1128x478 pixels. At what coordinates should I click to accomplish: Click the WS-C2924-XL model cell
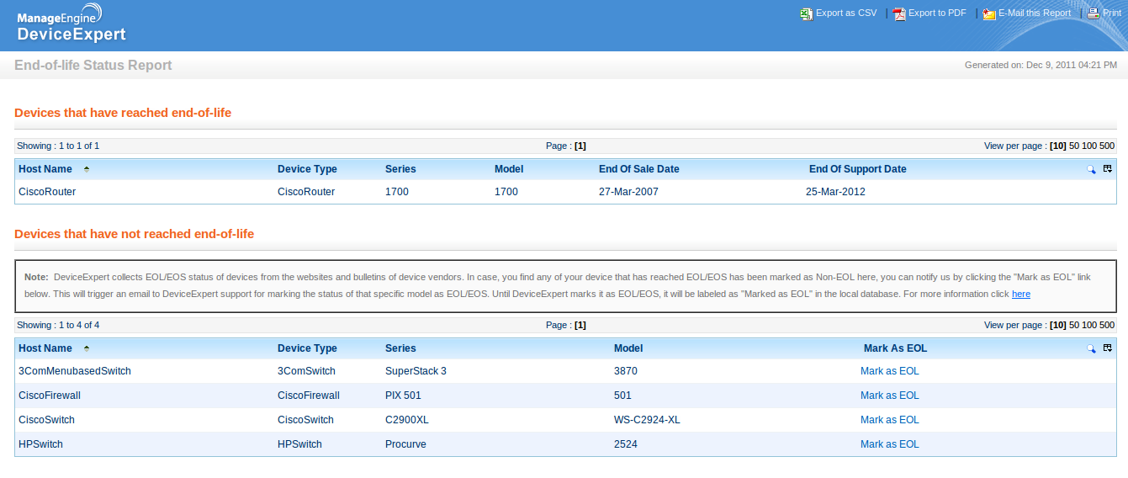pyautogui.click(x=647, y=420)
